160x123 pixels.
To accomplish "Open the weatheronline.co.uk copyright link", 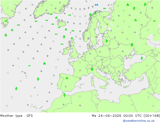I will pyautogui.click(x=139, y=121).
